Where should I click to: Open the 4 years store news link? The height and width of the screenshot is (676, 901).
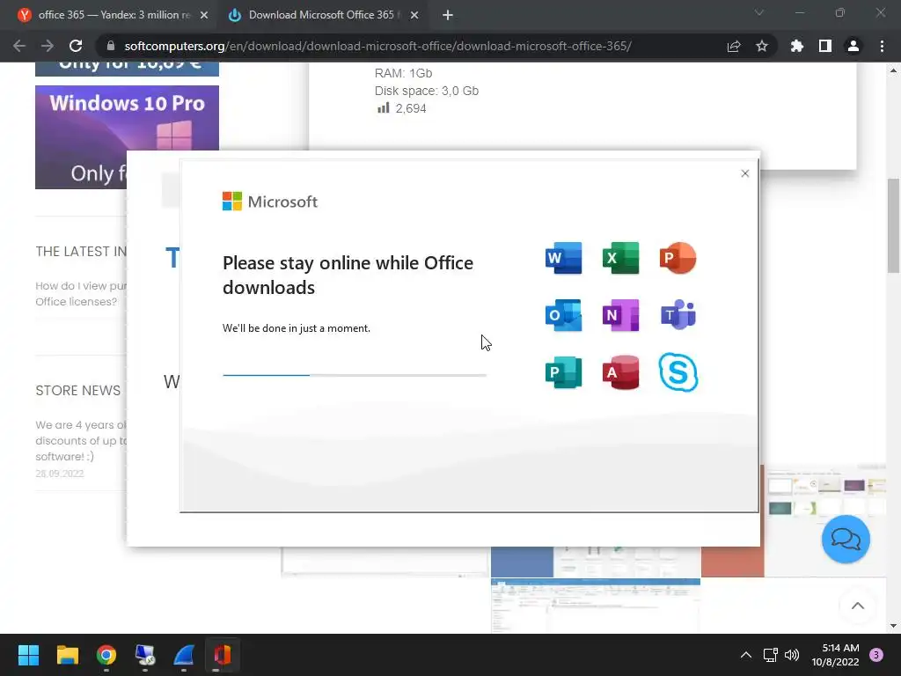coord(80,440)
